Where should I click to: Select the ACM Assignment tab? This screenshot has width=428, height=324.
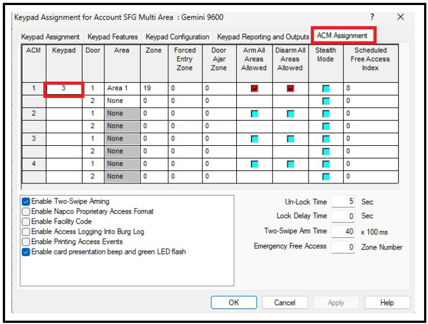click(x=342, y=36)
